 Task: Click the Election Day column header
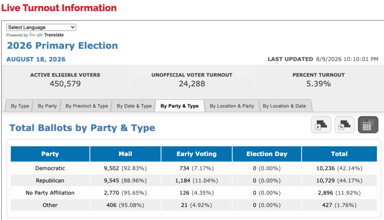point(267,154)
